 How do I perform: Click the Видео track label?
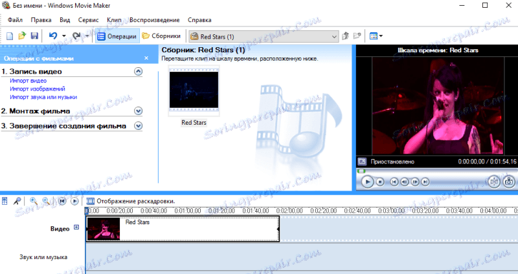60,229
